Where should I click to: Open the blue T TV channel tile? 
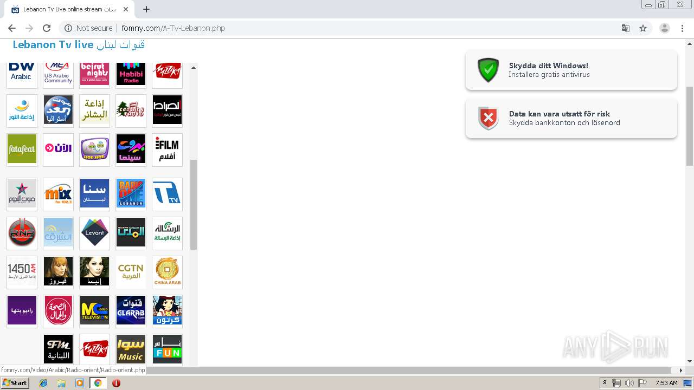coord(167,194)
